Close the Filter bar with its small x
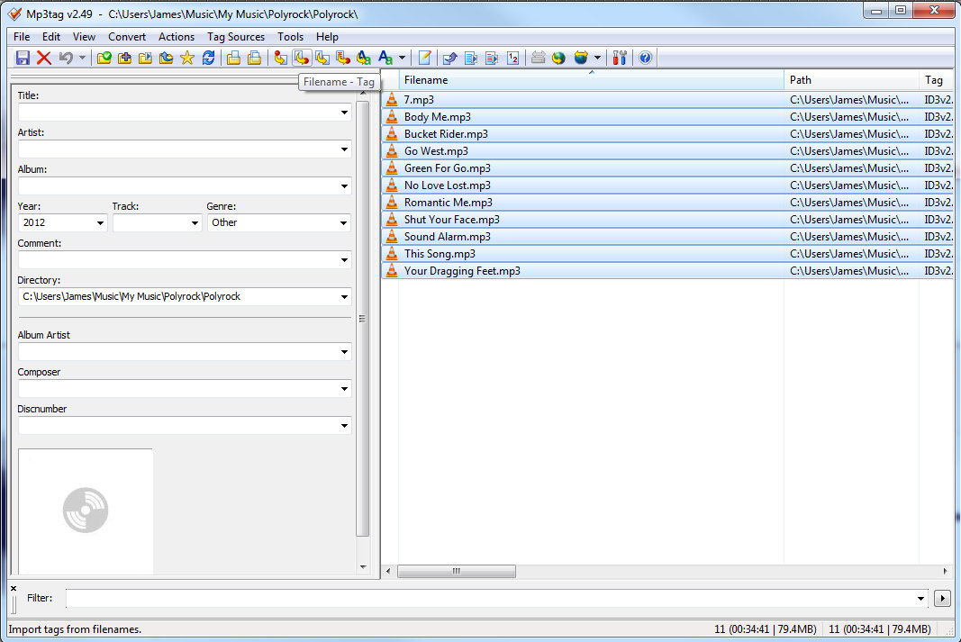Screen dimensions: 961x642 (x=14, y=588)
